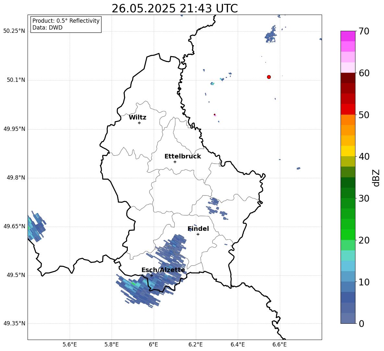Screen dimensions: 384x351
Task: Click the 6.6°E longitude label
Action: coord(280,345)
